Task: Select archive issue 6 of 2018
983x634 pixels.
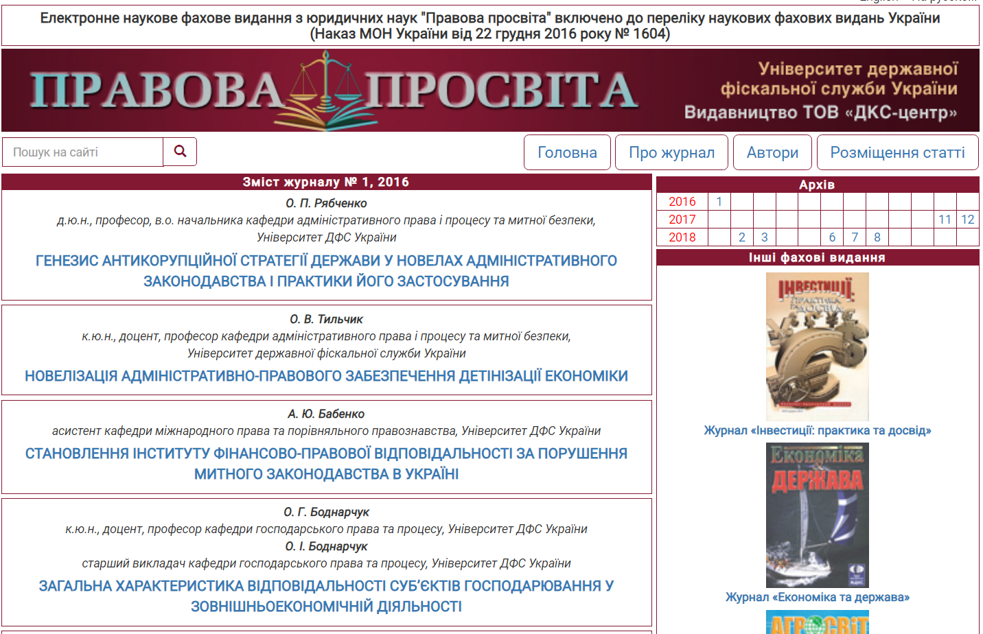Action: (x=832, y=237)
